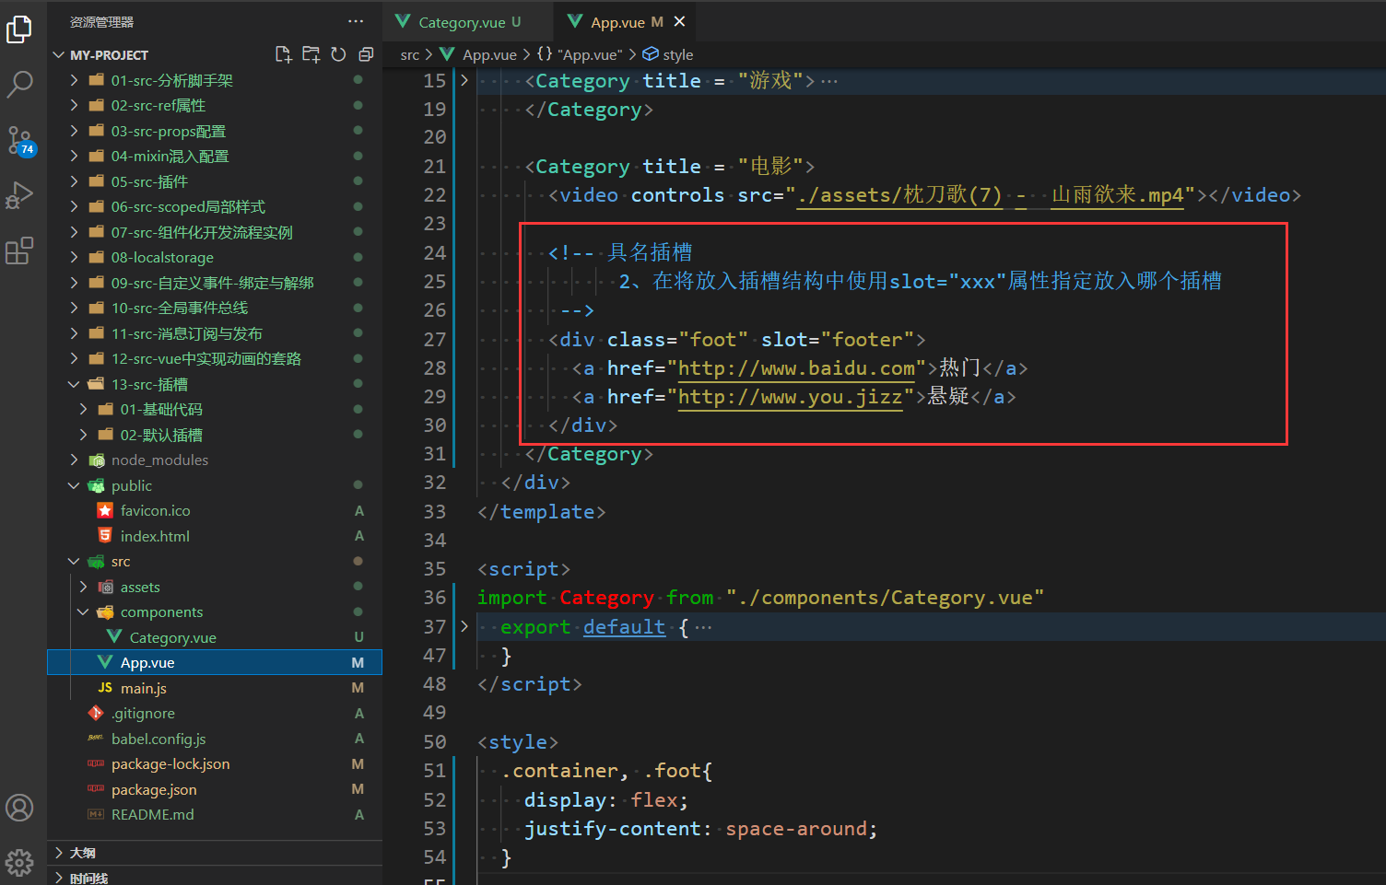Click the New File icon in explorer
The width and height of the screenshot is (1386, 885).
coord(284,54)
